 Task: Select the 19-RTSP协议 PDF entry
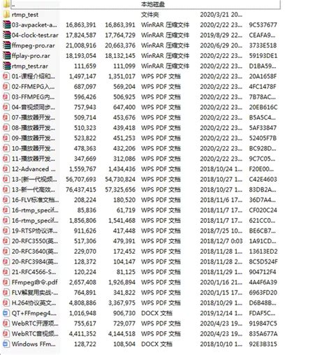[x=34, y=231]
